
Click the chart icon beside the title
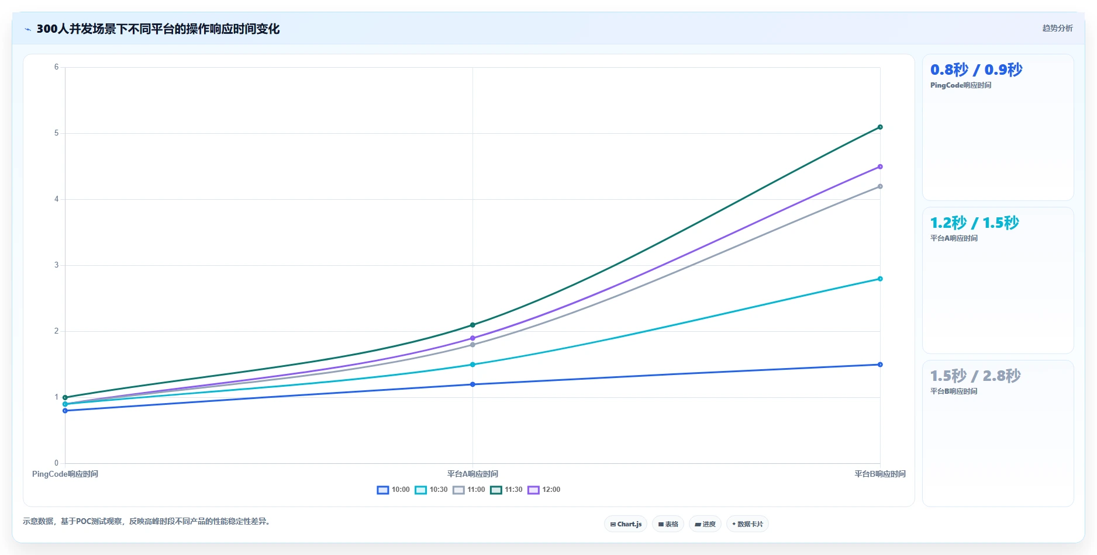click(x=27, y=29)
